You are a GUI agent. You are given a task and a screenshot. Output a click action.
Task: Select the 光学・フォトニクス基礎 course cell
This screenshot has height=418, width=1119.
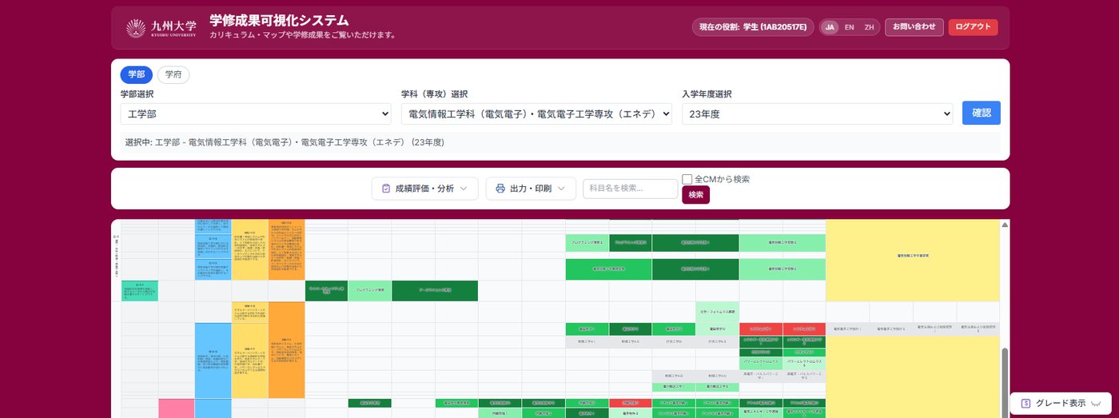717,312
